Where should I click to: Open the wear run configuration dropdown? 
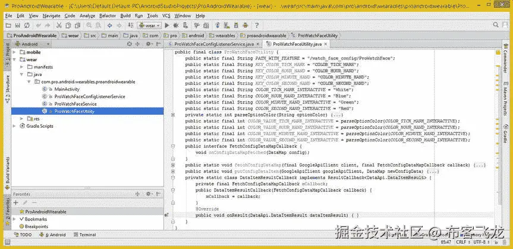(150, 25)
